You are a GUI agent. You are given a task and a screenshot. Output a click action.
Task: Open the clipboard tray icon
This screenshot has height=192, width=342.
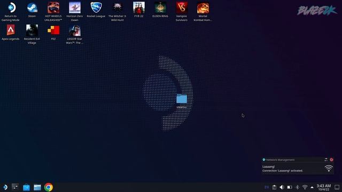tap(274, 187)
